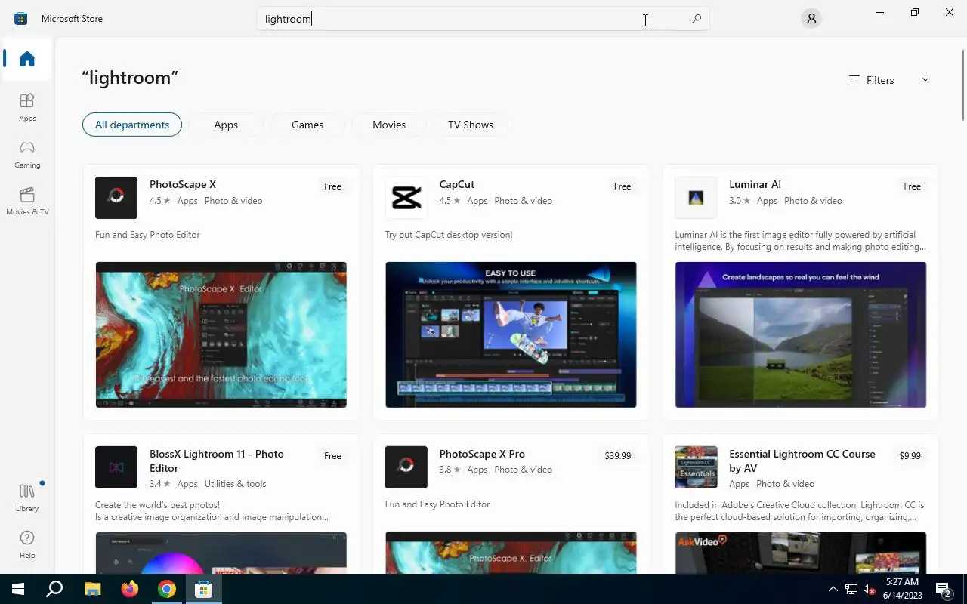This screenshot has width=967, height=604.
Task: Click the search box containing lightroom
Action: tap(483, 19)
